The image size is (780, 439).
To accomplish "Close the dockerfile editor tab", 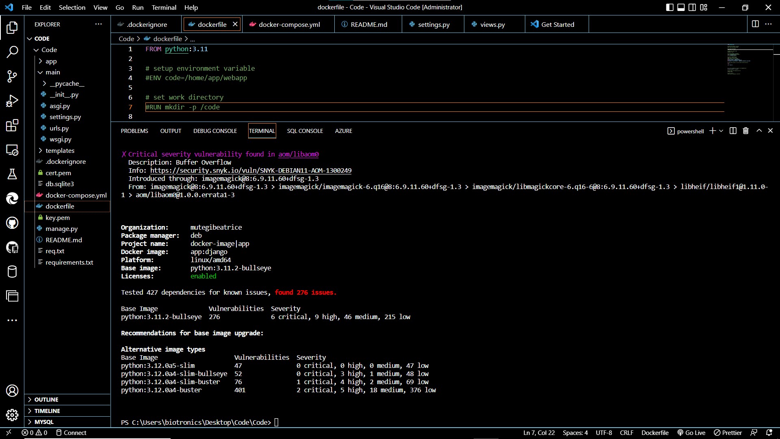I will coord(235,24).
